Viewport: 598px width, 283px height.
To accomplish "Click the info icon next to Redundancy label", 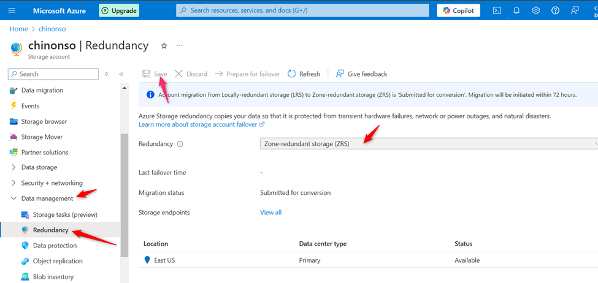I will point(180,145).
